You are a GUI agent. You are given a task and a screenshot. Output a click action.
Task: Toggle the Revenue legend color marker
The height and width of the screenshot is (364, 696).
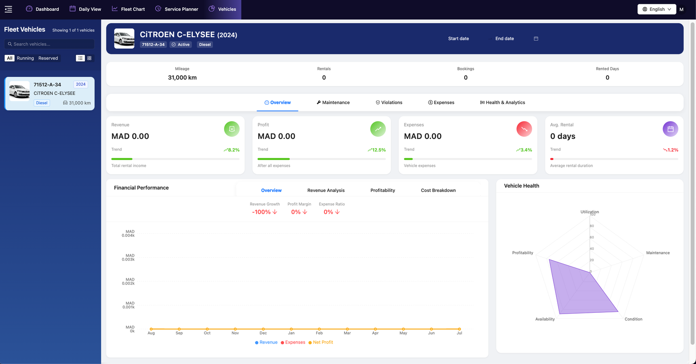point(257,343)
